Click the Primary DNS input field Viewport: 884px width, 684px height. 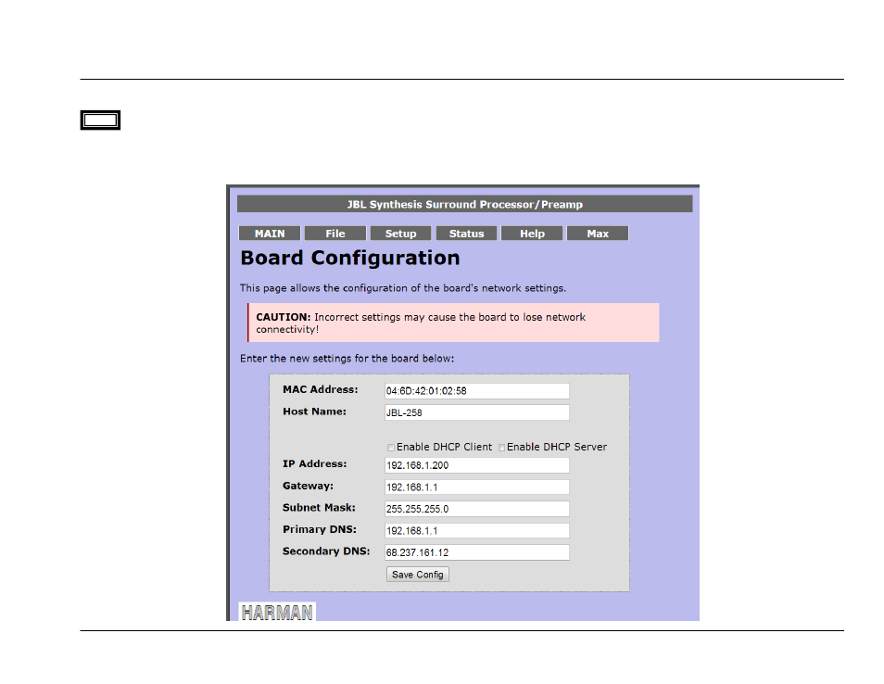pos(477,531)
